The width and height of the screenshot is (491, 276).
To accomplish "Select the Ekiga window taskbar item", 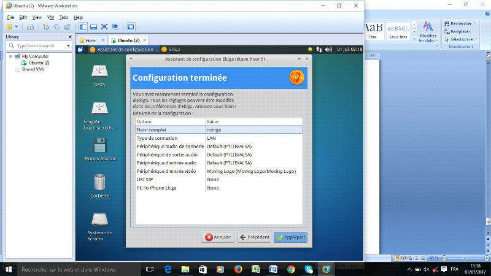I will [171, 50].
